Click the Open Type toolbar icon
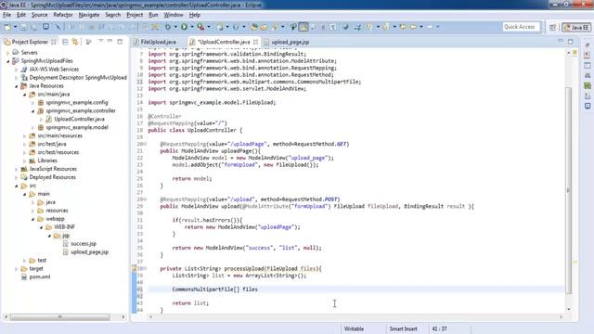The width and height of the screenshot is (594, 334). (253, 27)
